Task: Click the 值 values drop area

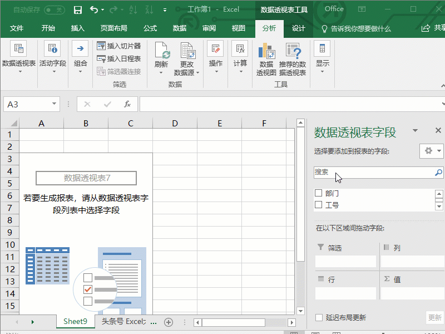Action: (412, 293)
